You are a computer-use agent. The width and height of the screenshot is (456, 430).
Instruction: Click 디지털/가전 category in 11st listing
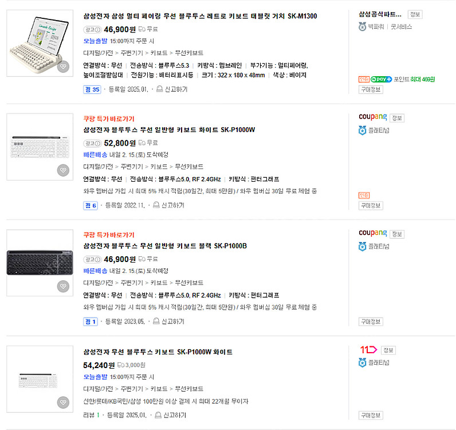tap(98, 389)
